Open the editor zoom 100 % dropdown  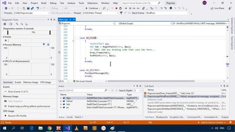coord(63,81)
